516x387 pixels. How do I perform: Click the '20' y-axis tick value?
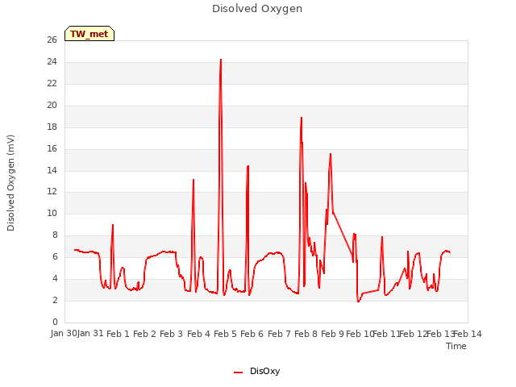(x=52, y=105)
